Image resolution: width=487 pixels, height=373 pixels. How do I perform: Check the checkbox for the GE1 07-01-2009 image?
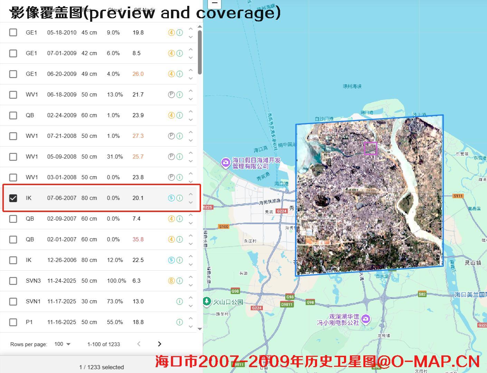pyautogui.click(x=13, y=53)
